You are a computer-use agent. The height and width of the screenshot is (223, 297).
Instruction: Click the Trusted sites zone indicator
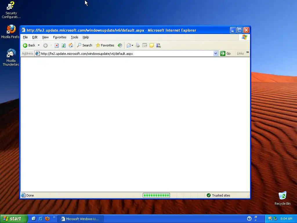(218, 195)
